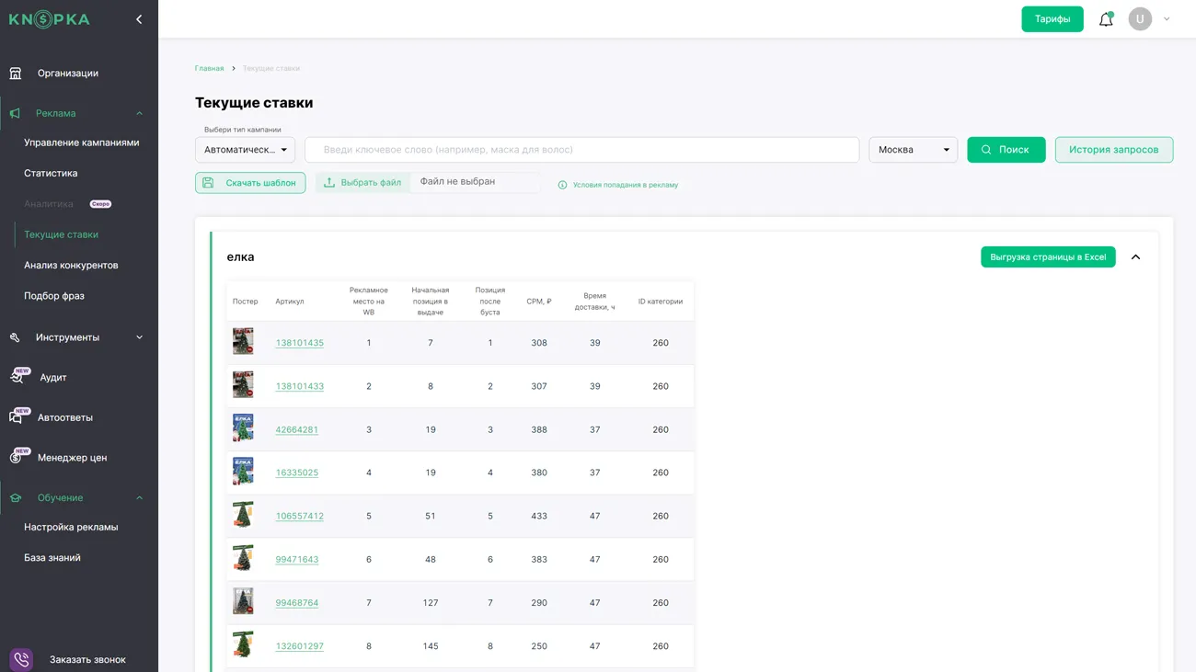Viewport: 1196px width, 672px height.
Task: Click the Организации building icon
Action: click(16, 74)
